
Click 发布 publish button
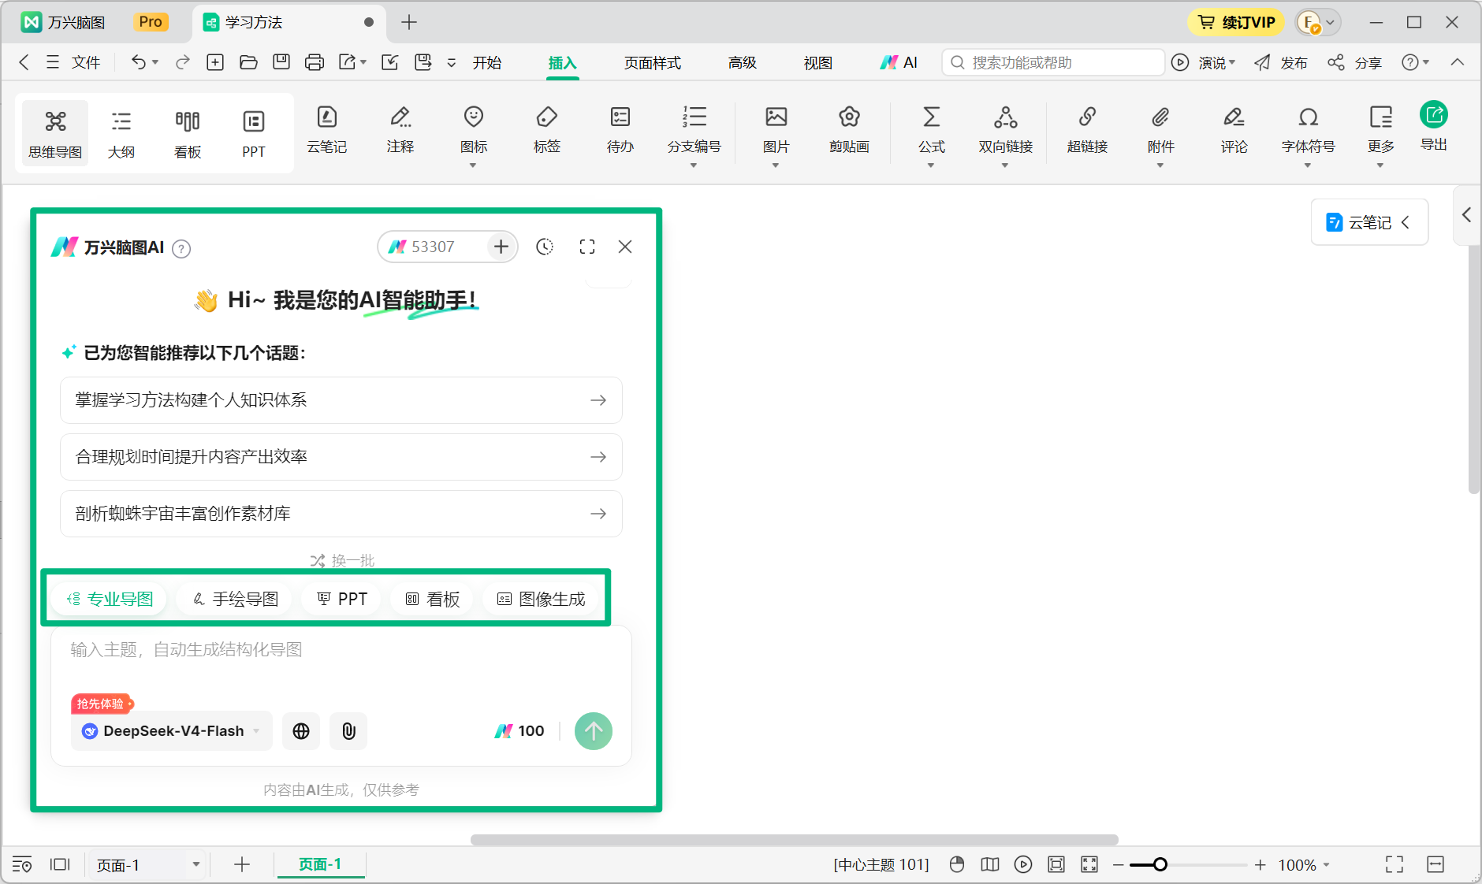point(1281,62)
